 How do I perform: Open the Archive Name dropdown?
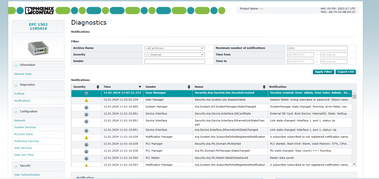point(174,48)
